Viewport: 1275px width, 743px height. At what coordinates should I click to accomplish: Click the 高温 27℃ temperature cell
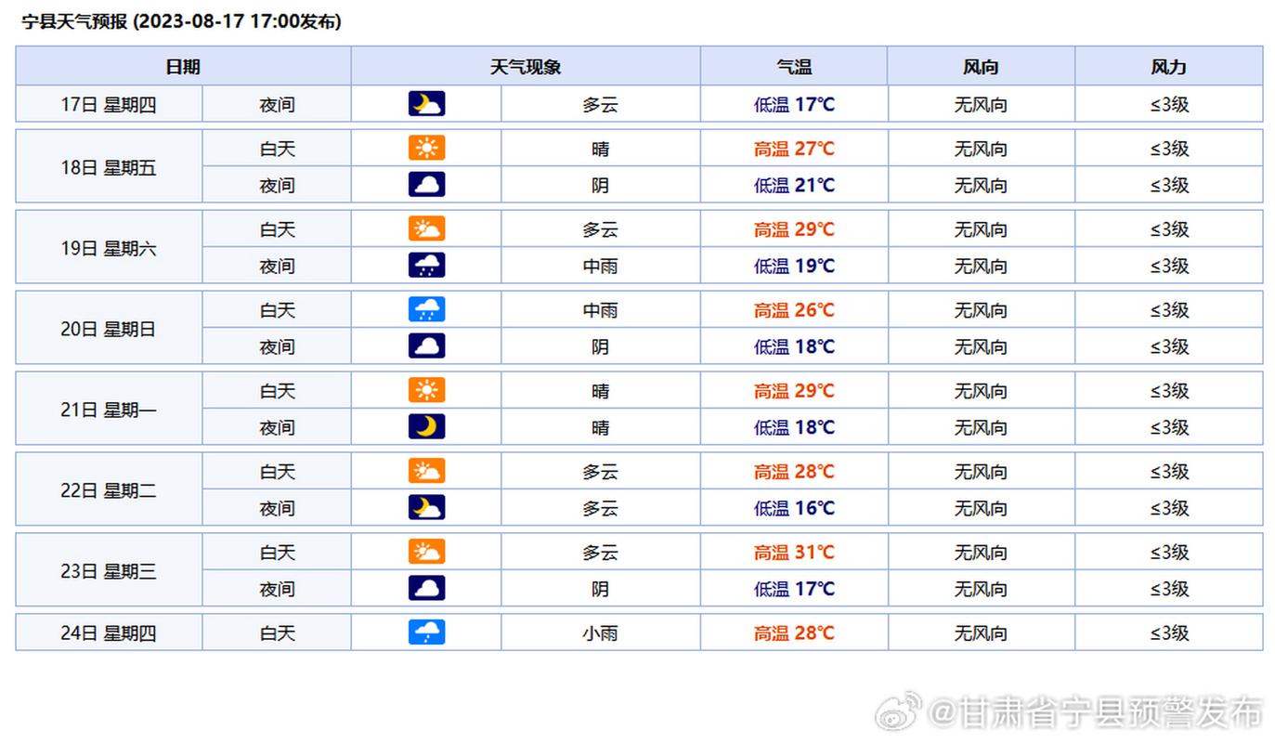click(x=794, y=148)
